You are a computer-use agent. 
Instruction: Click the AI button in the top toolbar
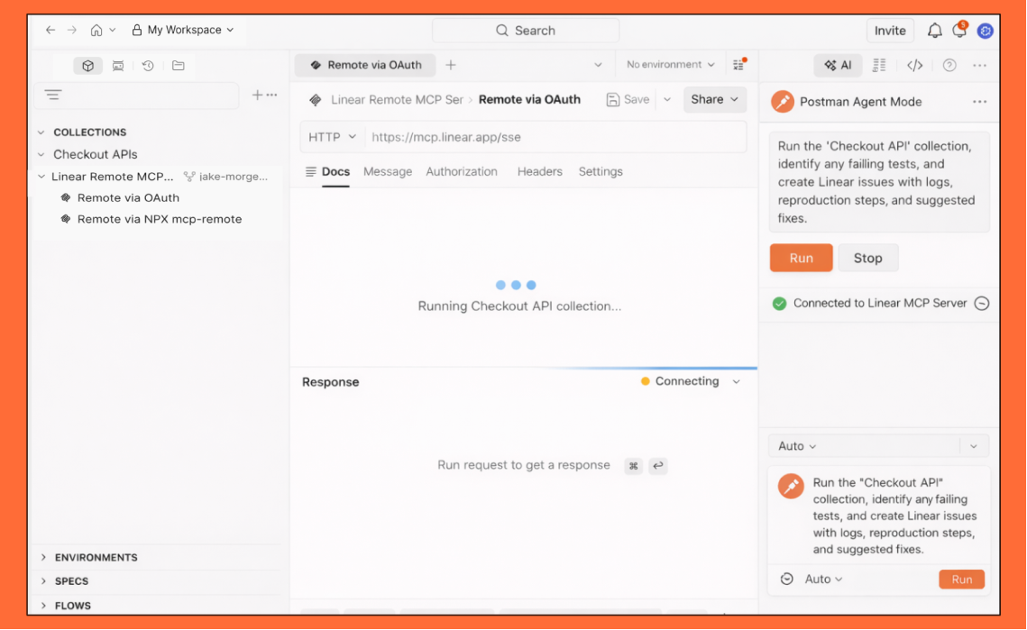(837, 65)
